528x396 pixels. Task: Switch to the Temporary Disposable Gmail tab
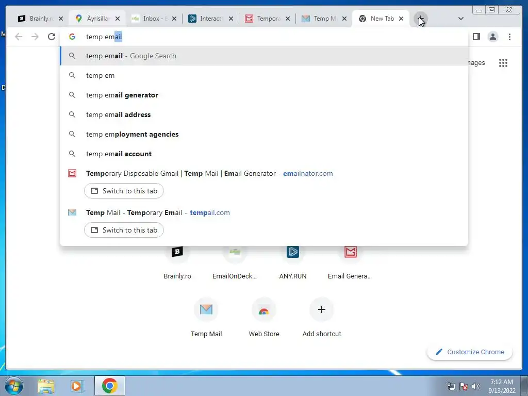267,19
